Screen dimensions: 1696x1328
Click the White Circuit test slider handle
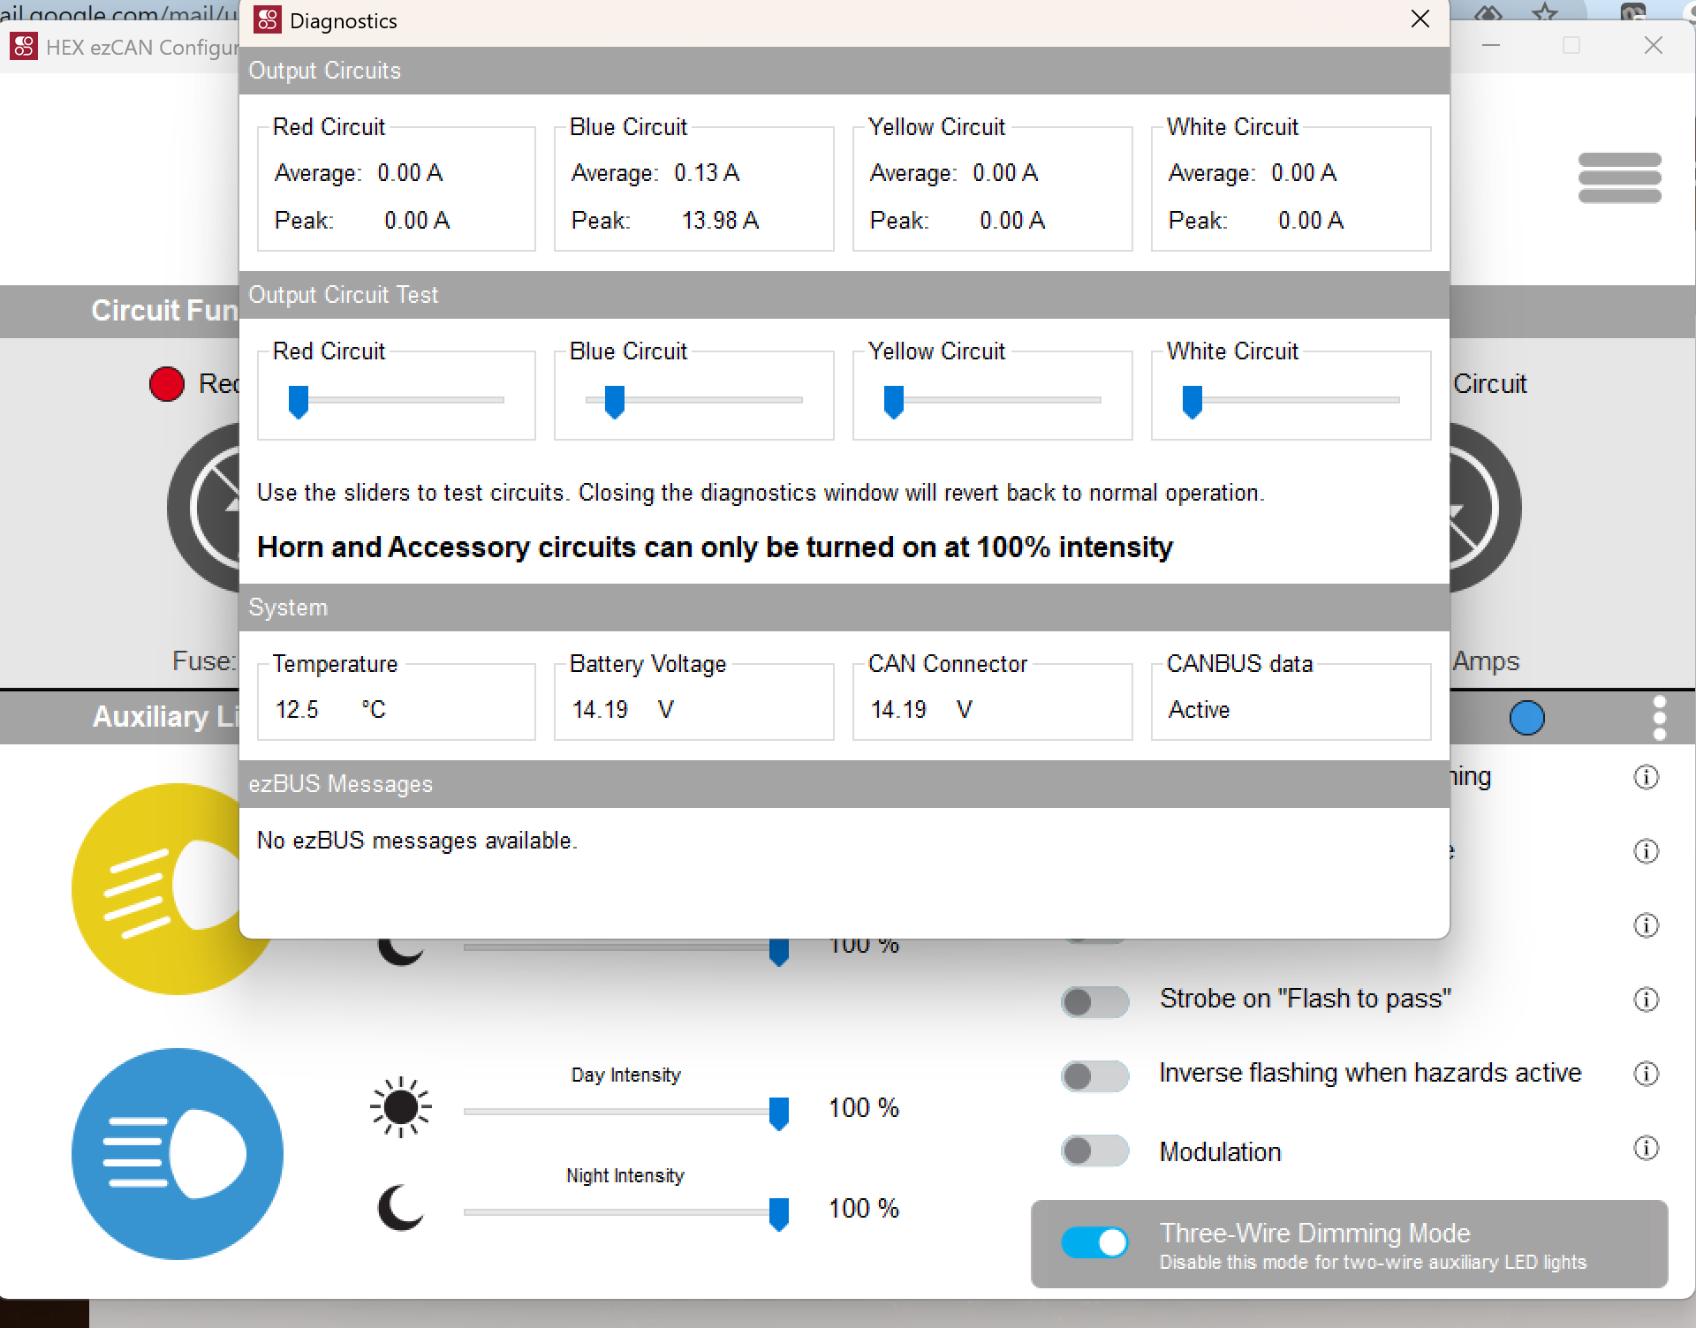coord(1192,401)
